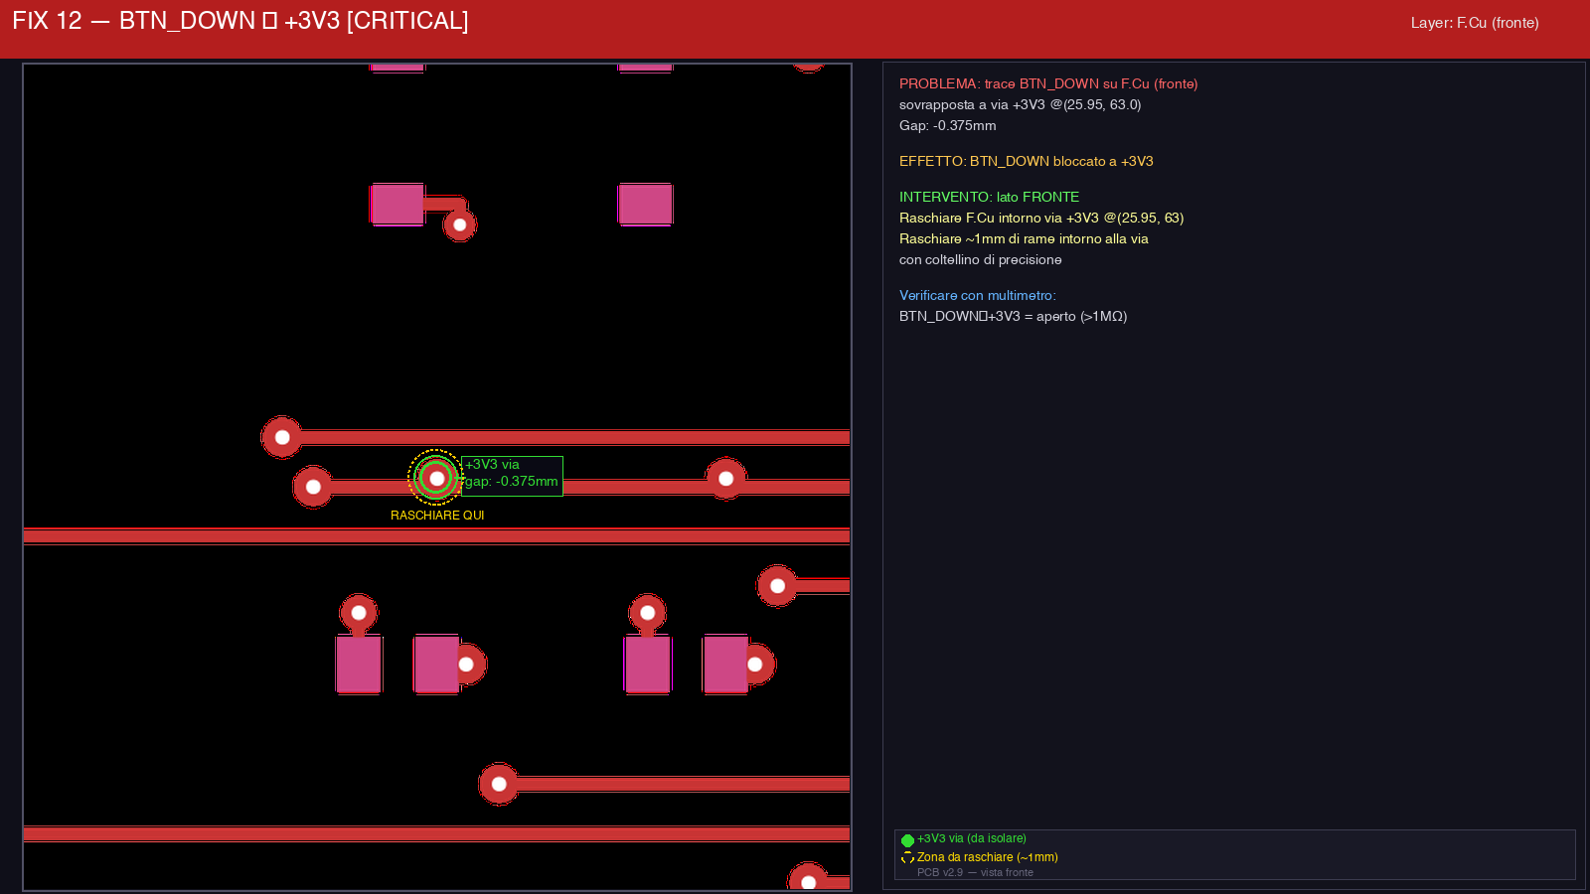Viewport: 1590px width, 894px height.
Task: Click the via at left end of lowest short trace
Action: click(x=499, y=784)
